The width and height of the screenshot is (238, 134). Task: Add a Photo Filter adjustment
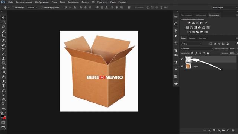[x=200, y=28]
